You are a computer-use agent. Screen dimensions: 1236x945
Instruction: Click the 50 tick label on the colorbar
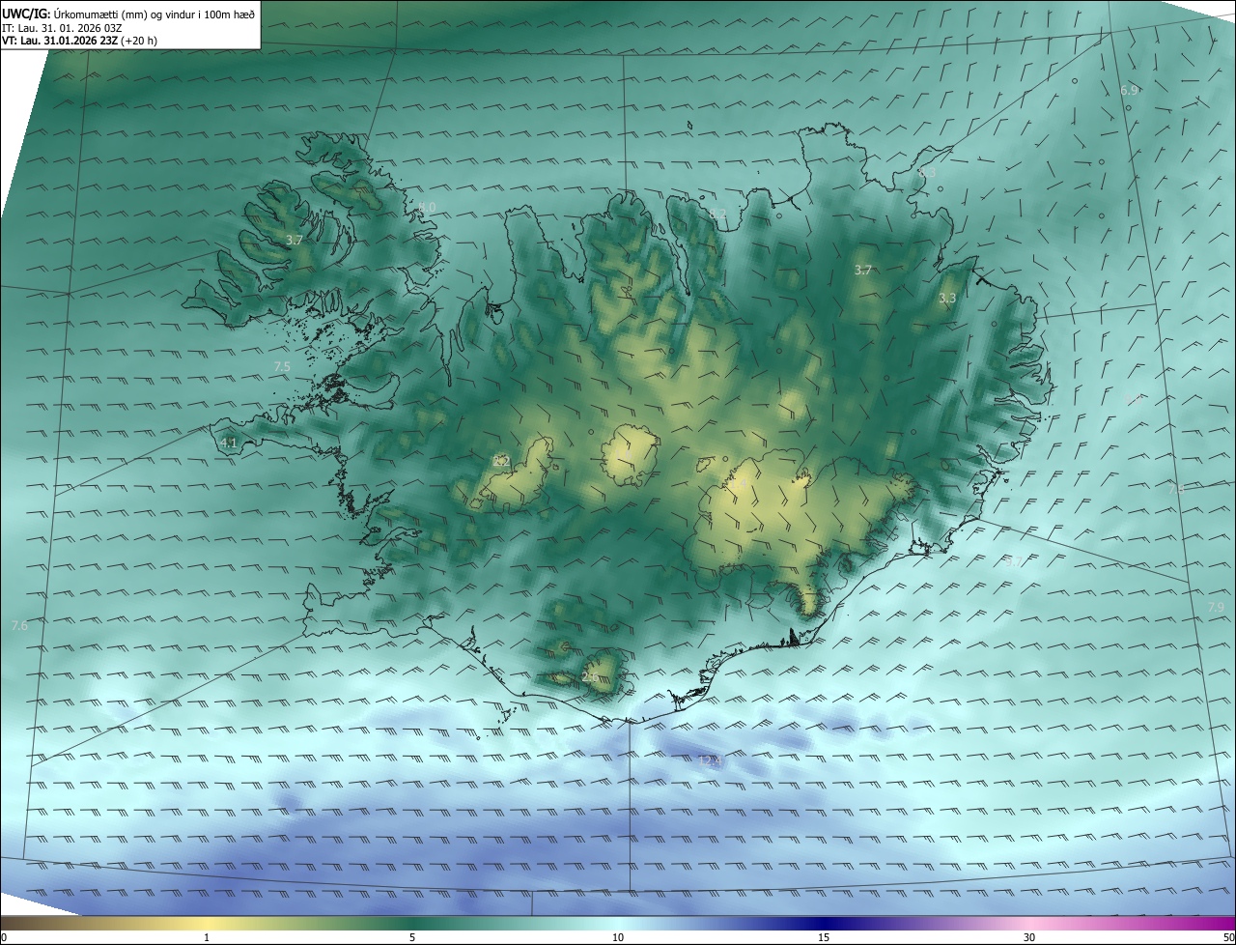[1228, 937]
